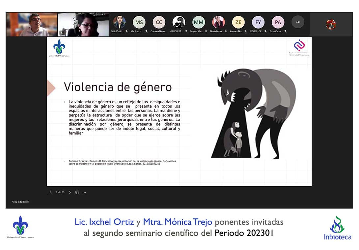Select the CC participant avatar
The width and height of the screenshot is (359, 250).
coord(159,22)
